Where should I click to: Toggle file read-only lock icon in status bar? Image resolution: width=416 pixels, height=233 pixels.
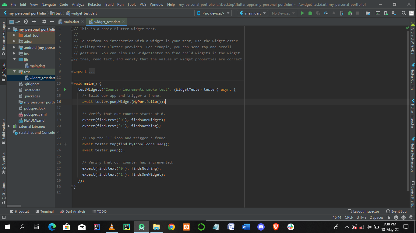(389, 218)
